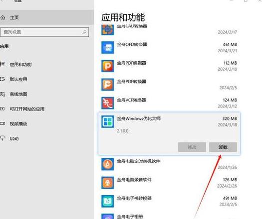The height and width of the screenshot is (219, 262).
Task: Click the 金舟Windows优化大师 app icon
Action: click(108, 121)
